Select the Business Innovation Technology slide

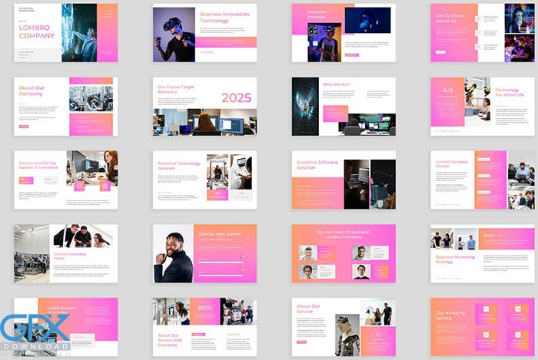pyautogui.click(x=204, y=32)
